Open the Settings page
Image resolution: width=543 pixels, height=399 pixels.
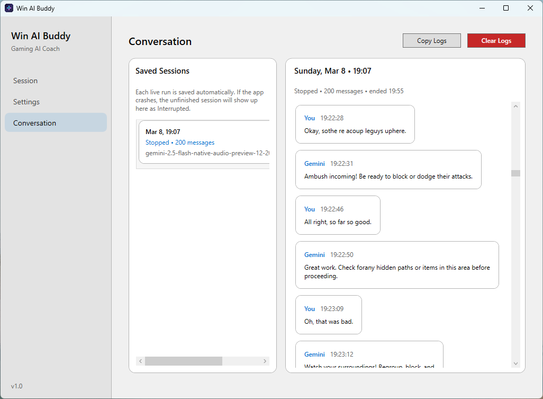pos(26,102)
